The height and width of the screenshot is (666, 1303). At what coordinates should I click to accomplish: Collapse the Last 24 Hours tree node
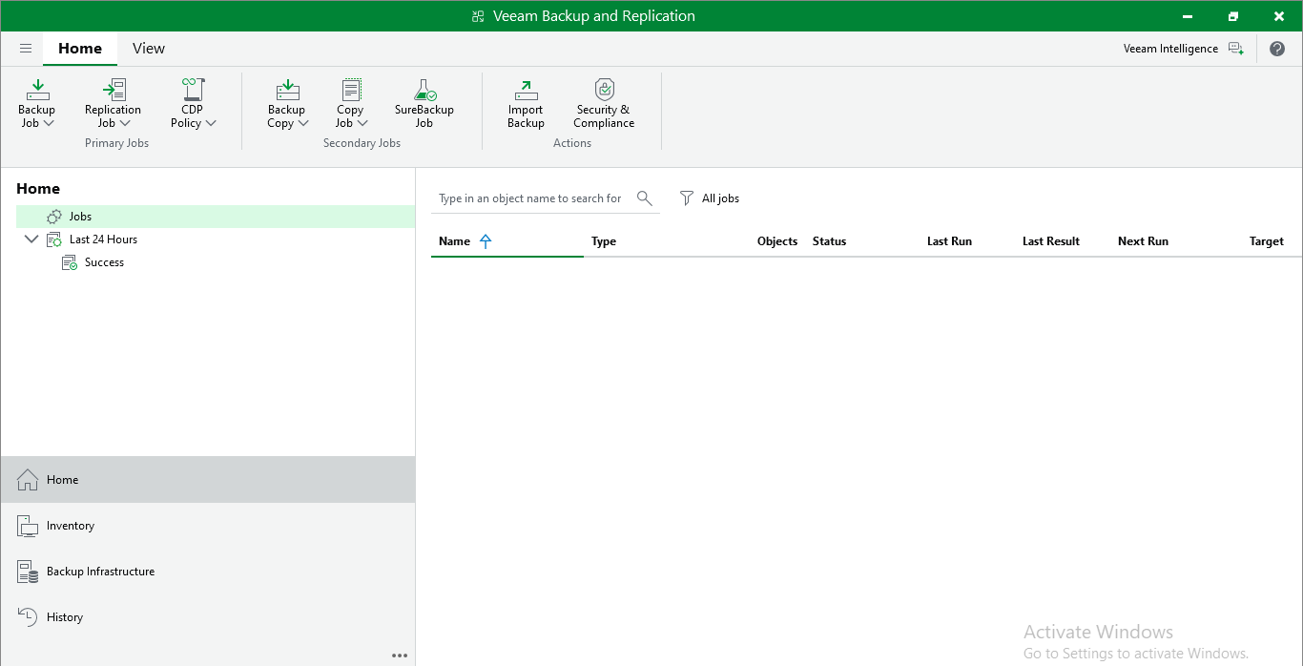click(31, 239)
